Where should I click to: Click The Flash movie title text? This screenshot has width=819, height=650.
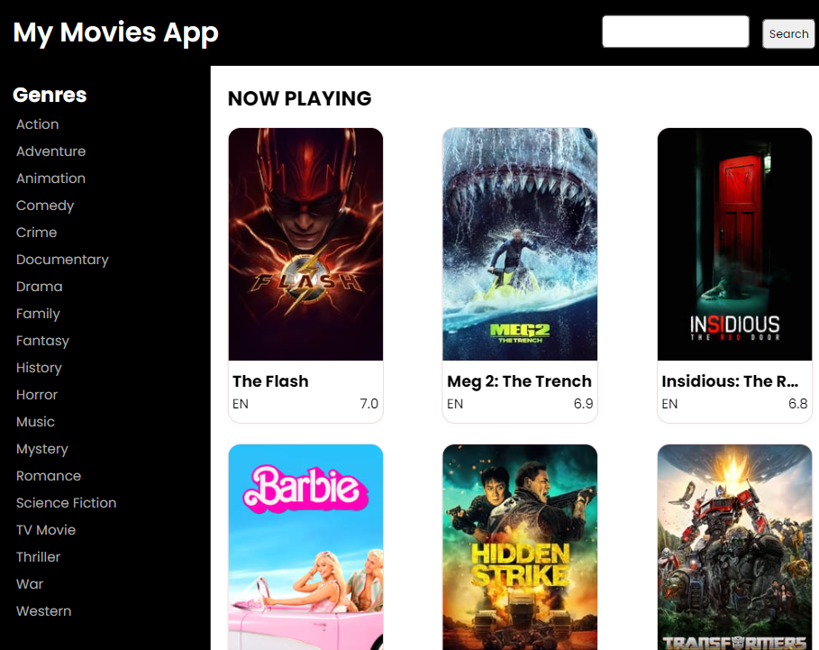coord(270,381)
